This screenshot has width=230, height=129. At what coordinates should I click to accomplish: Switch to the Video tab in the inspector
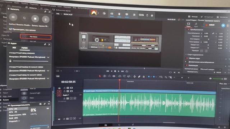coord(188,25)
